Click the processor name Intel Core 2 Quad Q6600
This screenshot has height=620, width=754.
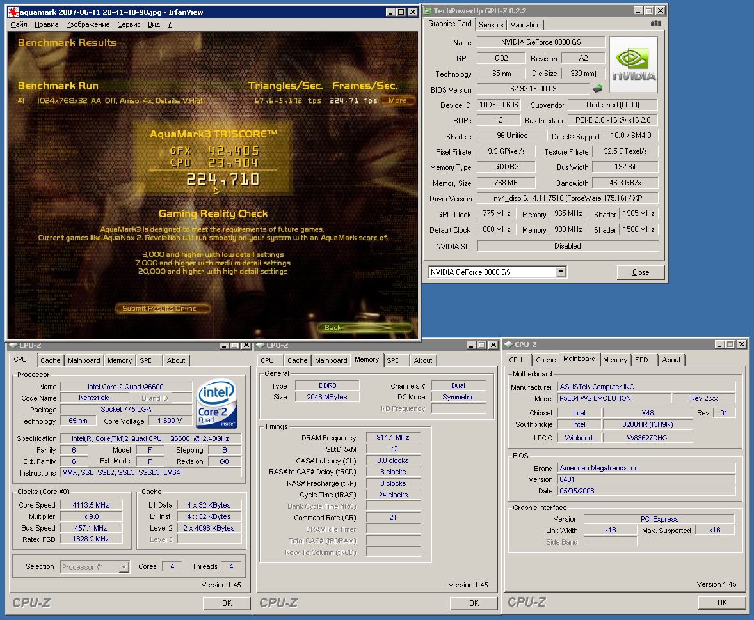[x=125, y=387]
